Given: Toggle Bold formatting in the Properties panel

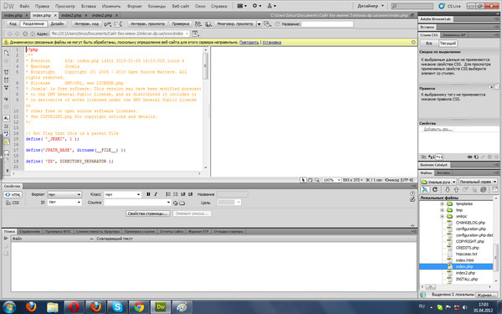Looking at the screenshot, I should pyautogui.click(x=148, y=194).
